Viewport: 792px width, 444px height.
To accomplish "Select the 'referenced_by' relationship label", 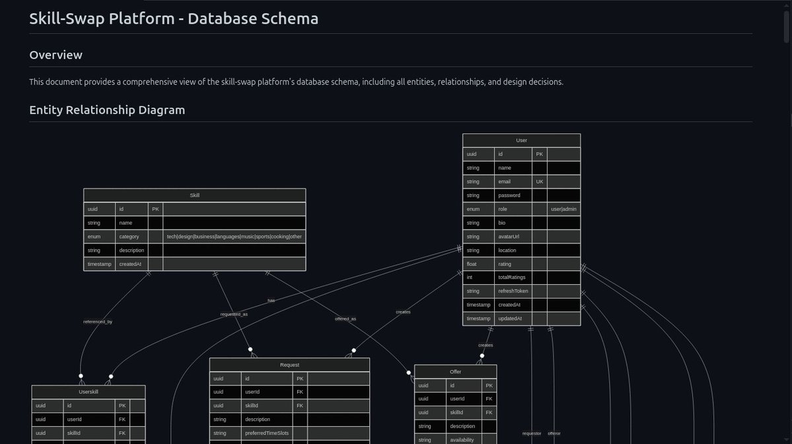I will coord(97,321).
